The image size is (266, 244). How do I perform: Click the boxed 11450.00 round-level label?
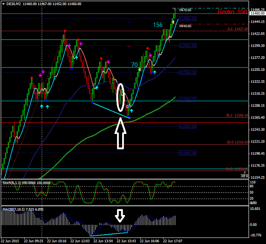pos(188,19)
